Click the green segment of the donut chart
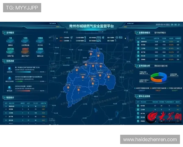183x147 pixels. coord(154,75)
